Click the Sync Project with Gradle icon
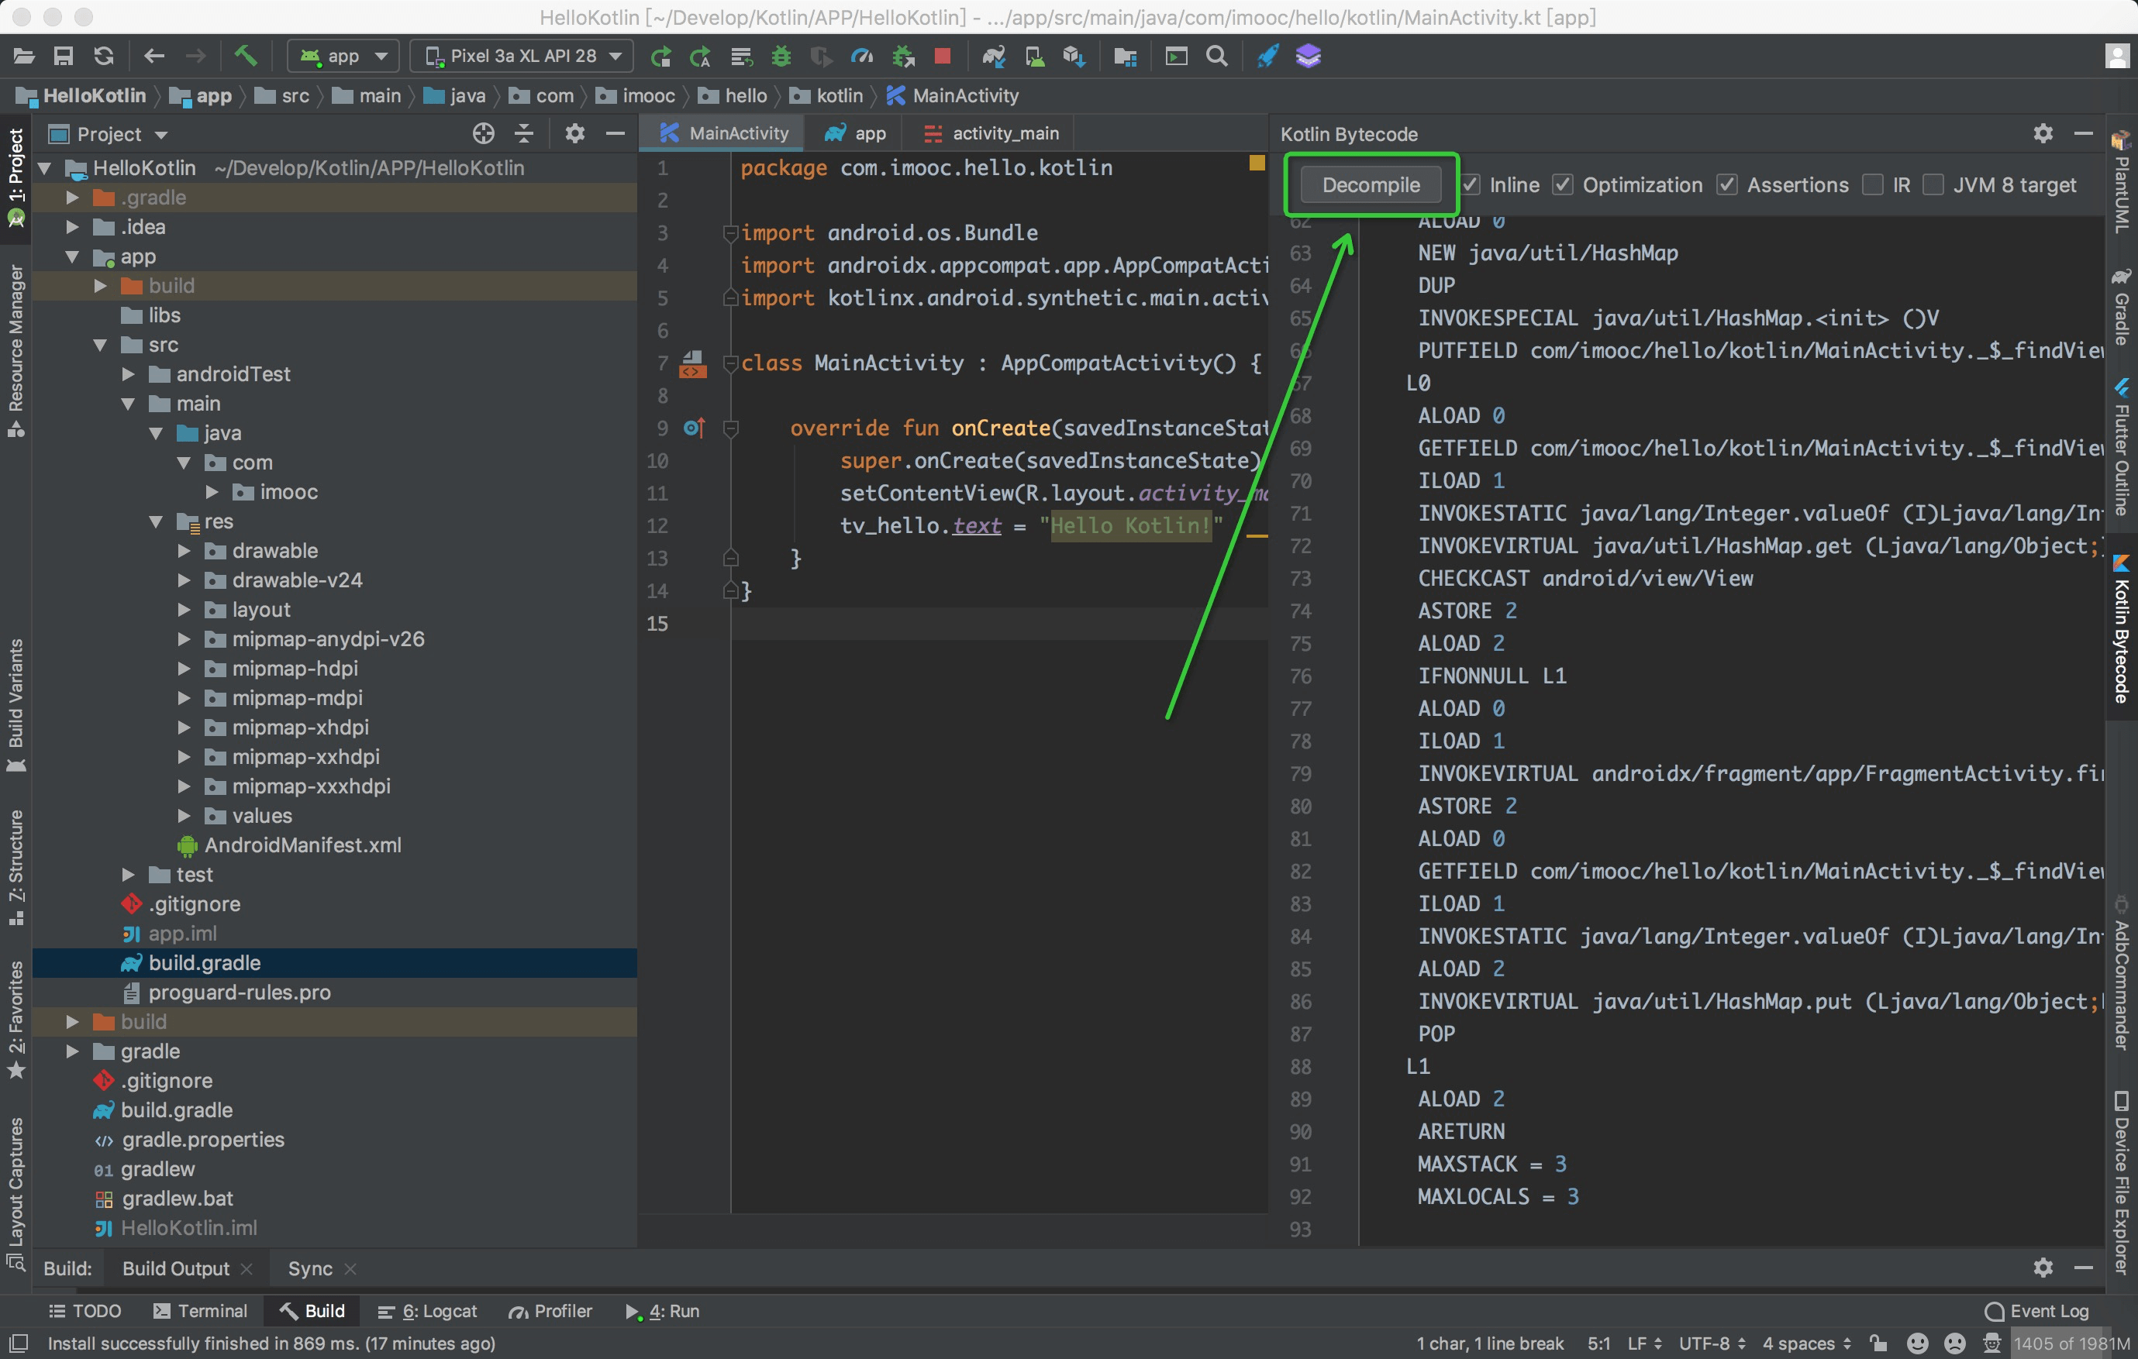This screenshot has height=1359, width=2138. pyautogui.click(x=994, y=57)
